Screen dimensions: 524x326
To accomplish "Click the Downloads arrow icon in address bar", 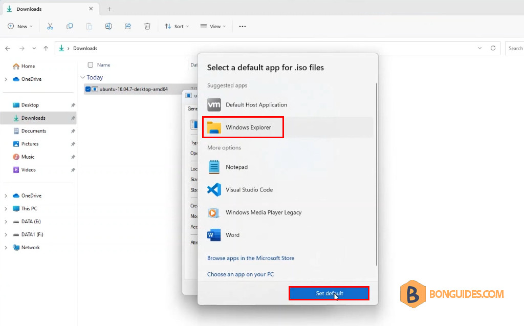I will click(61, 48).
